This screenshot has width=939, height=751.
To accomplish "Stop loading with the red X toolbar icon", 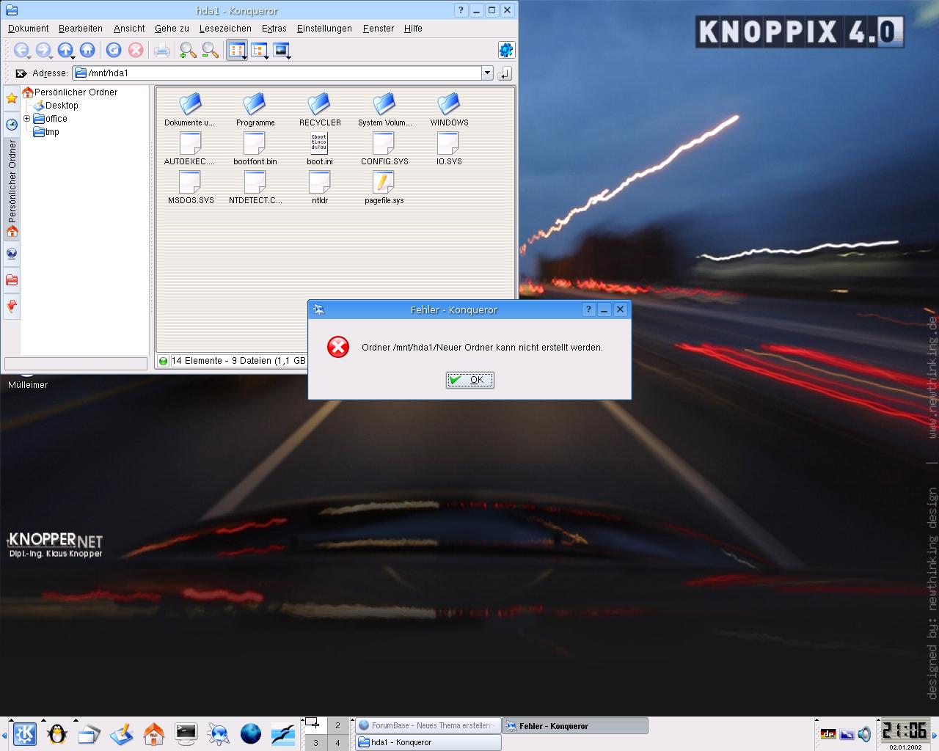I will pos(136,50).
